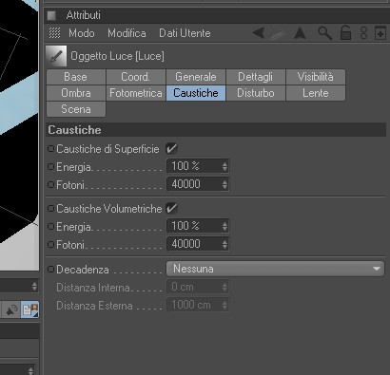Switch to the Coord. tab
390x375 pixels.
click(136, 77)
